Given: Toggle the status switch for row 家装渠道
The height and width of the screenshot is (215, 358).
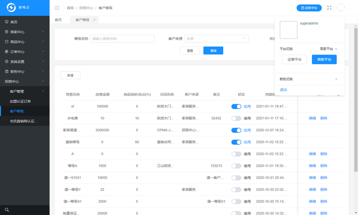Looking at the screenshot, I should click(x=236, y=130).
